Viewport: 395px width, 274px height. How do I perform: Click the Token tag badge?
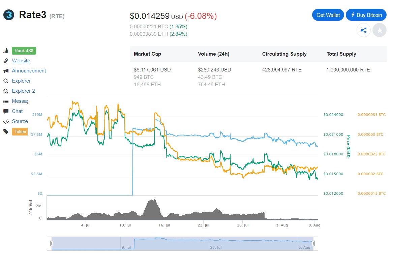(x=20, y=131)
